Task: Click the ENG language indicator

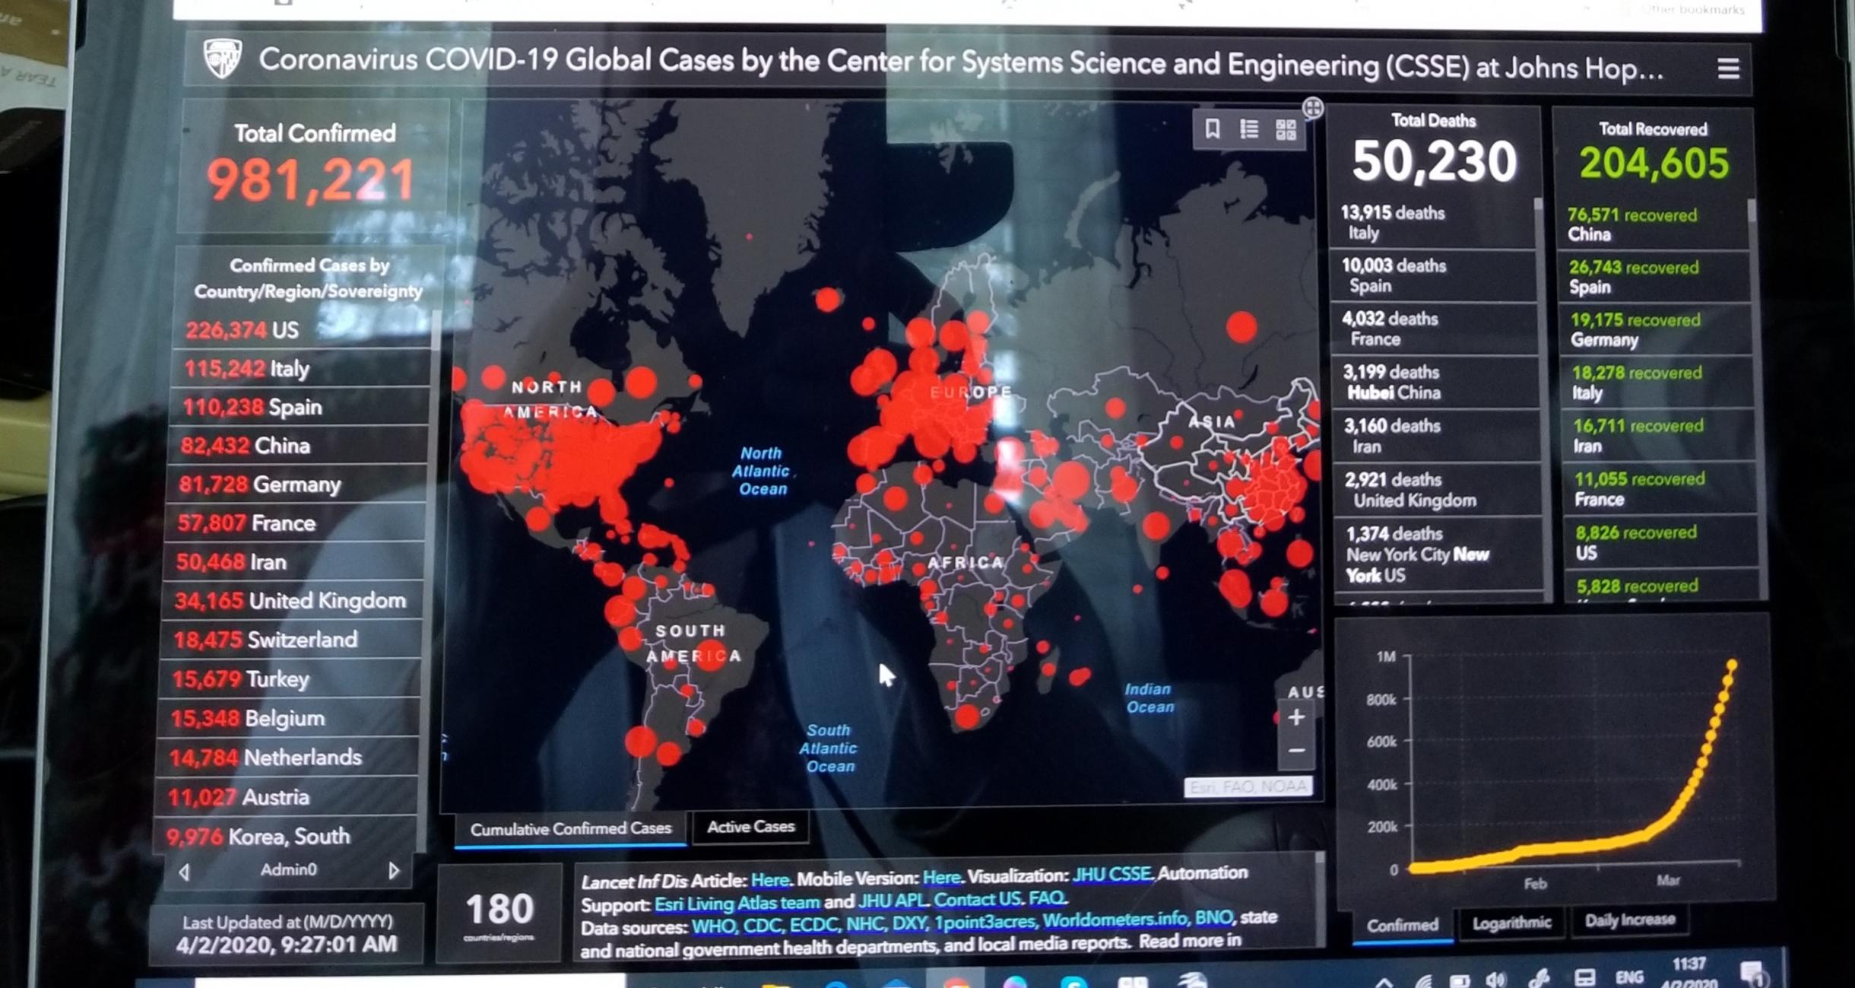Action: coord(1628,977)
